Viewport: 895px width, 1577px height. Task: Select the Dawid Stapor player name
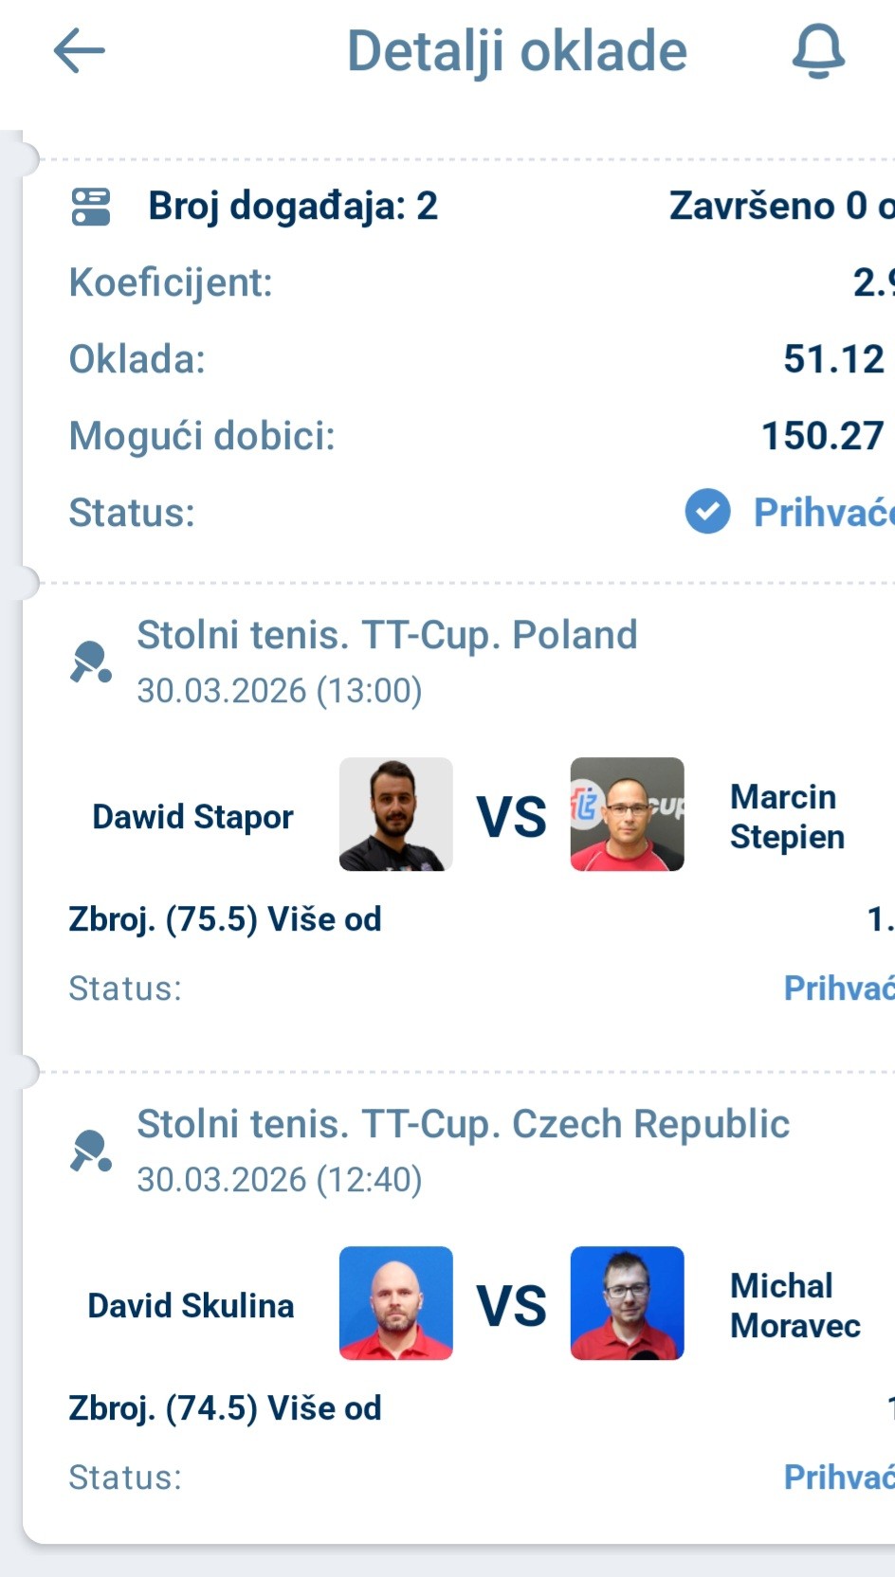pos(192,817)
